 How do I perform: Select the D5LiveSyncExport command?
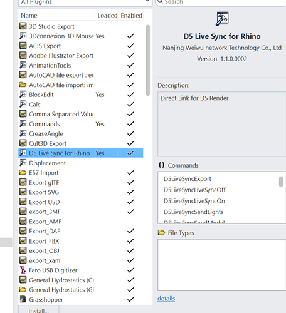[x=188, y=179]
